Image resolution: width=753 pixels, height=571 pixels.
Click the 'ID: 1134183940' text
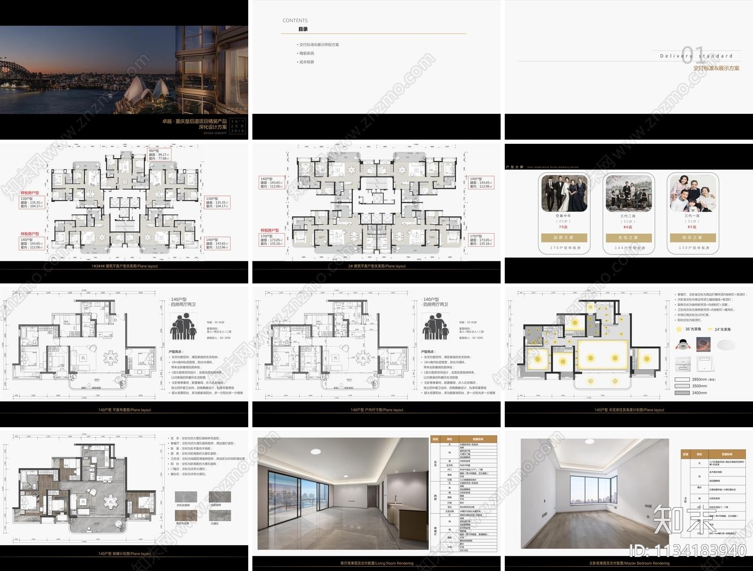point(687,550)
